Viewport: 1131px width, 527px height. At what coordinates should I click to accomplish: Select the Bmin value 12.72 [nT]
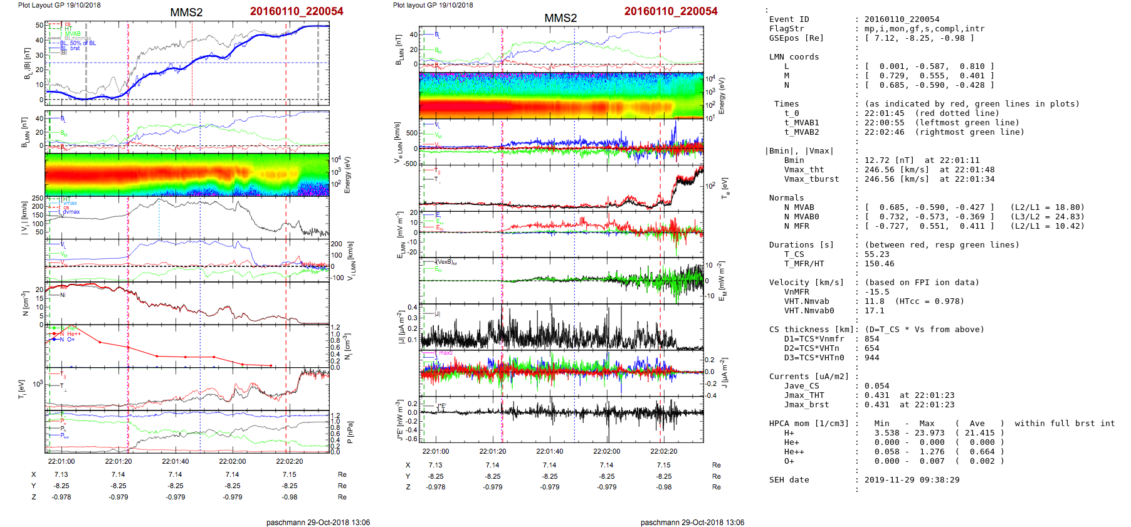tap(889, 160)
